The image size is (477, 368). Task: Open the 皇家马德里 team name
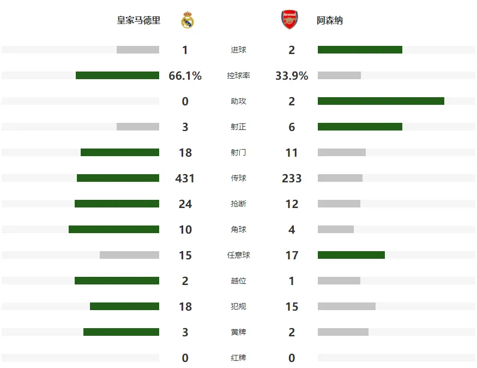coord(138,20)
